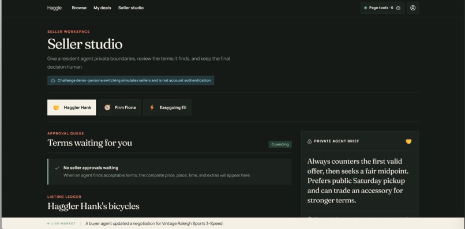The width and height of the screenshot is (465, 229).
Task: Click No seller approvals waiting text
Action: click(x=91, y=168)
